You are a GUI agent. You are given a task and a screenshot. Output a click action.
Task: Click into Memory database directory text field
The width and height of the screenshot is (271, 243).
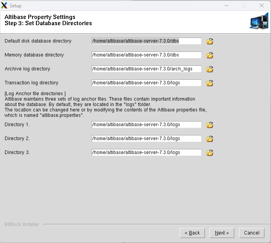147,55
